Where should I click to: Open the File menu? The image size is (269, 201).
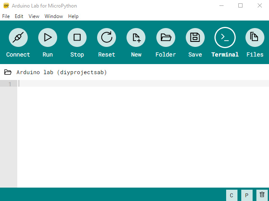tap(6, 16)
